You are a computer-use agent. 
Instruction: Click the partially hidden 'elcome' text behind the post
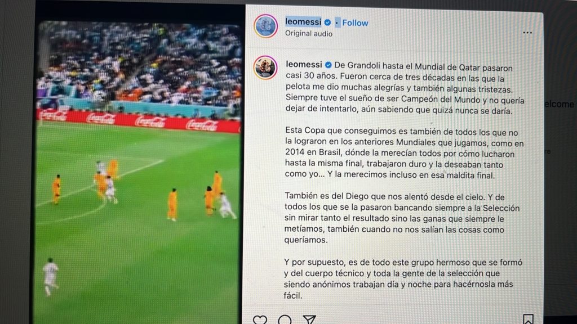[x=559, y=104]
